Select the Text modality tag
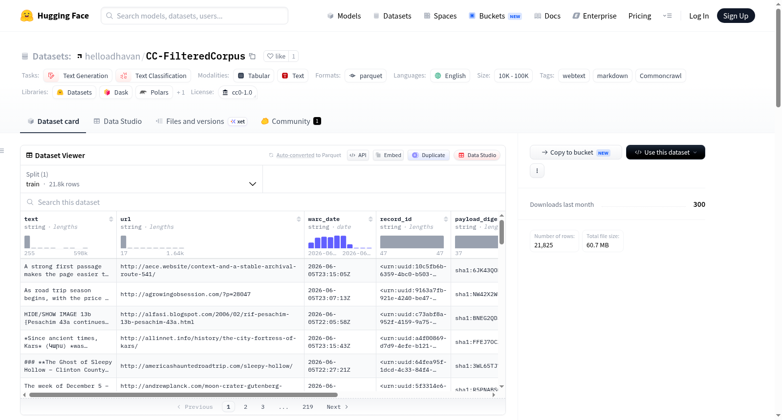The image size is (782, 420). (293, 76)
